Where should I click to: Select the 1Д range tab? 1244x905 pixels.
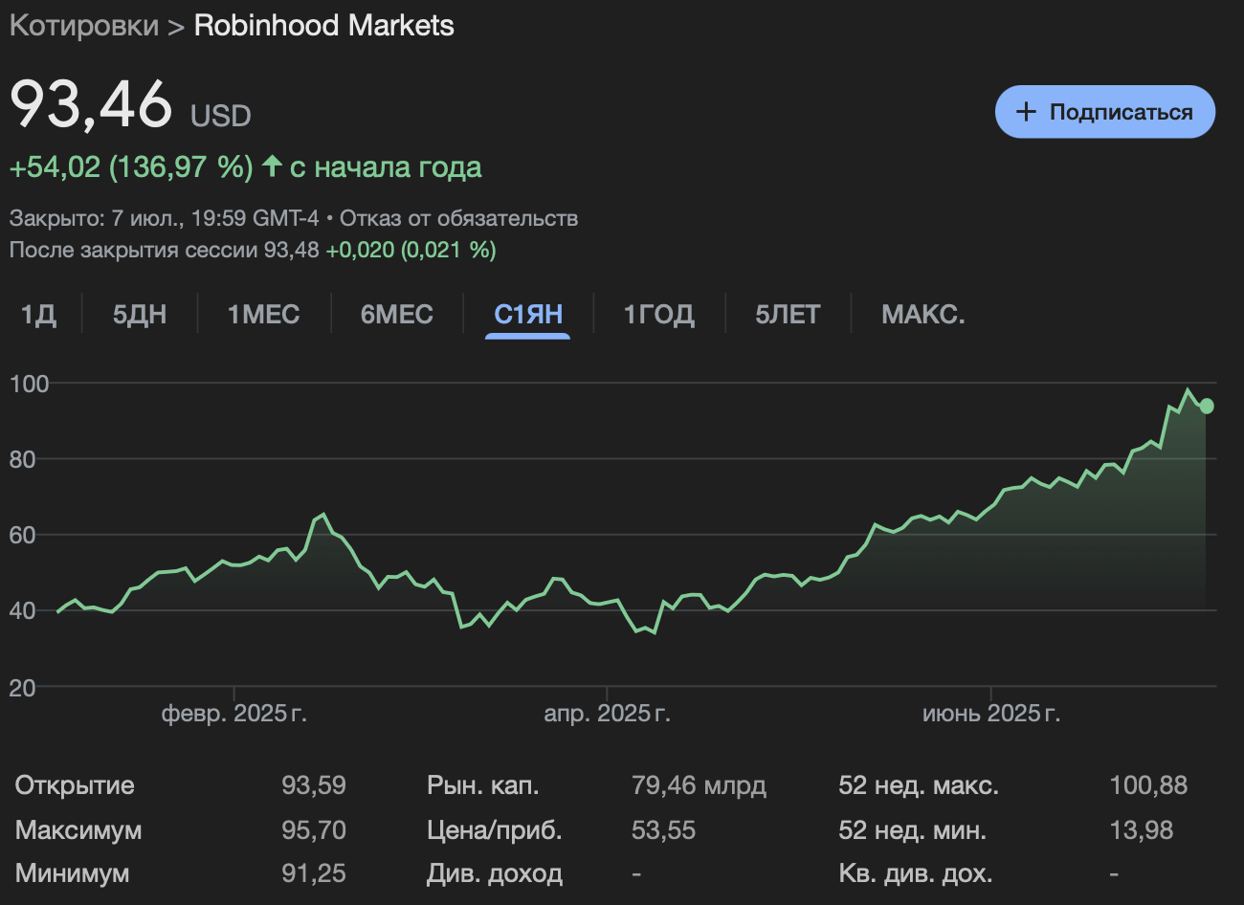pos(39,314)
